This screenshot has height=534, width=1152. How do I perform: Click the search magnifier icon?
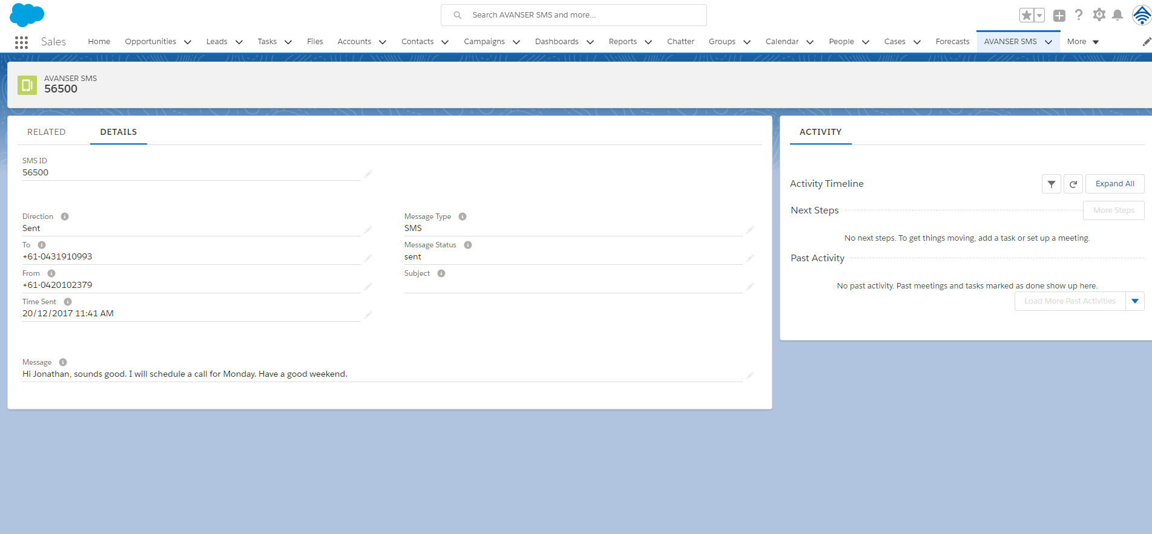pos(458,15)
